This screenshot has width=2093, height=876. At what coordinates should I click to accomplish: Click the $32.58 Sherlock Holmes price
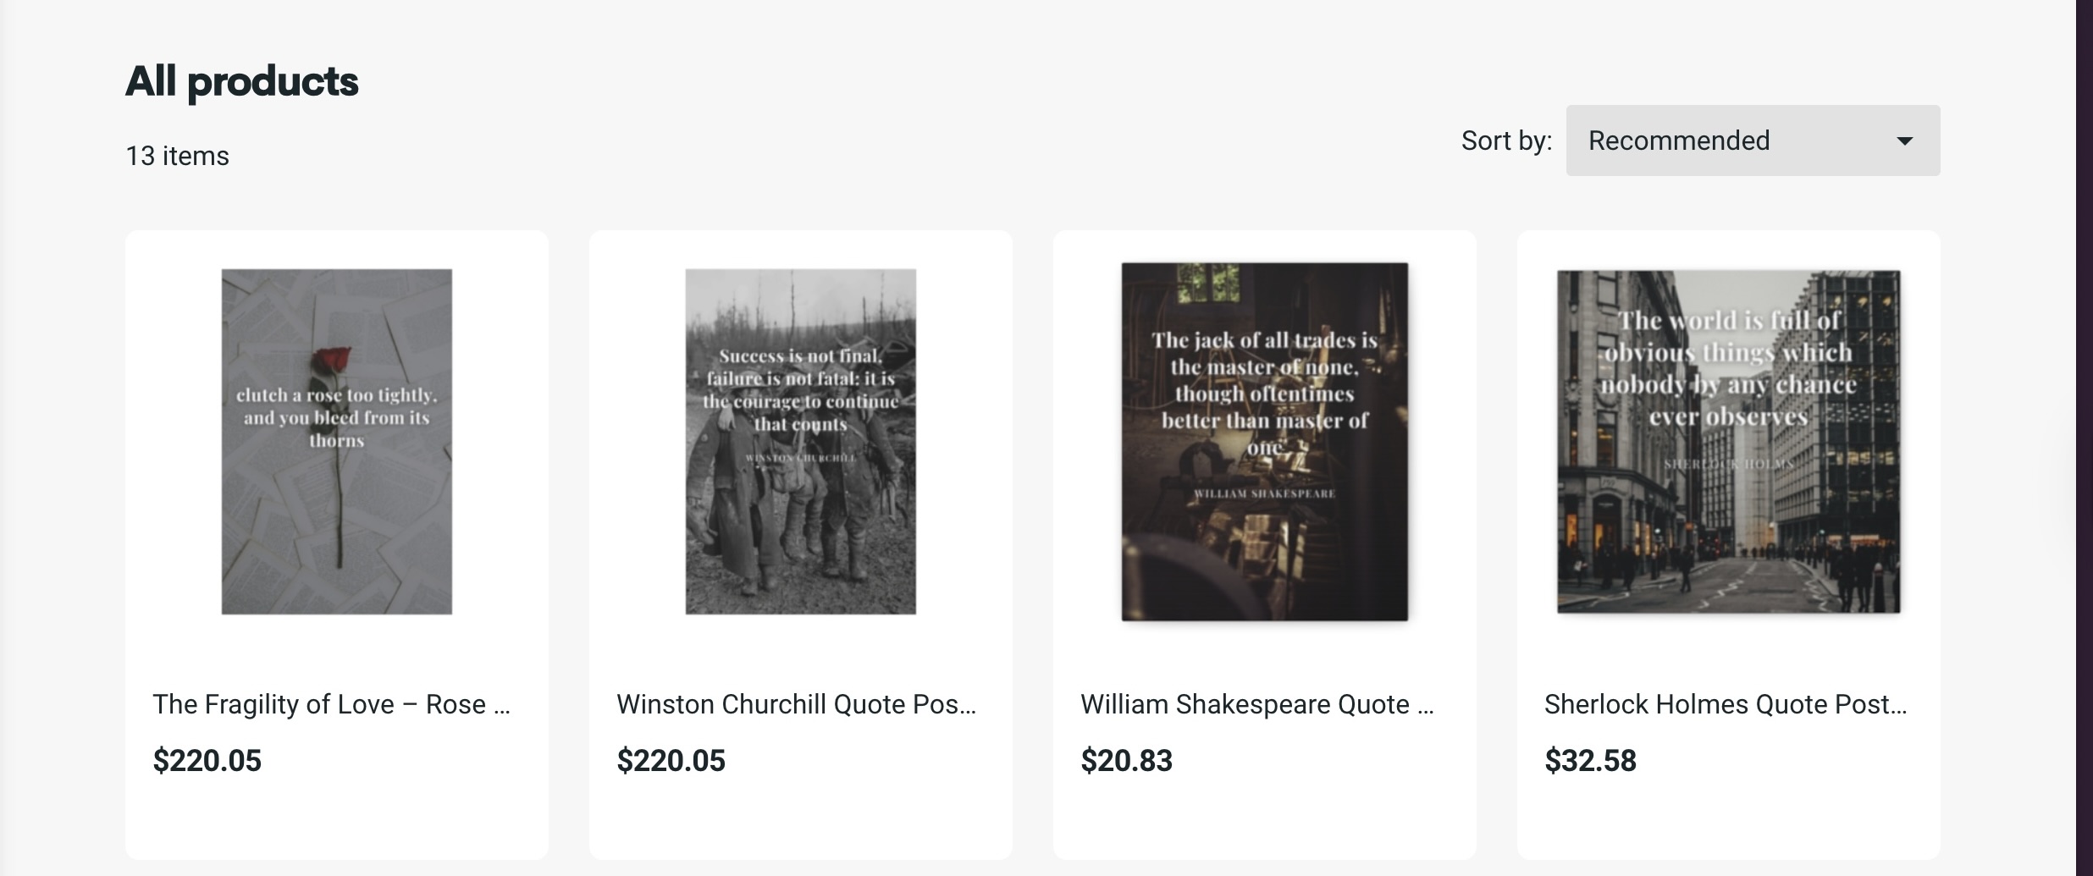click(1589, 760)
